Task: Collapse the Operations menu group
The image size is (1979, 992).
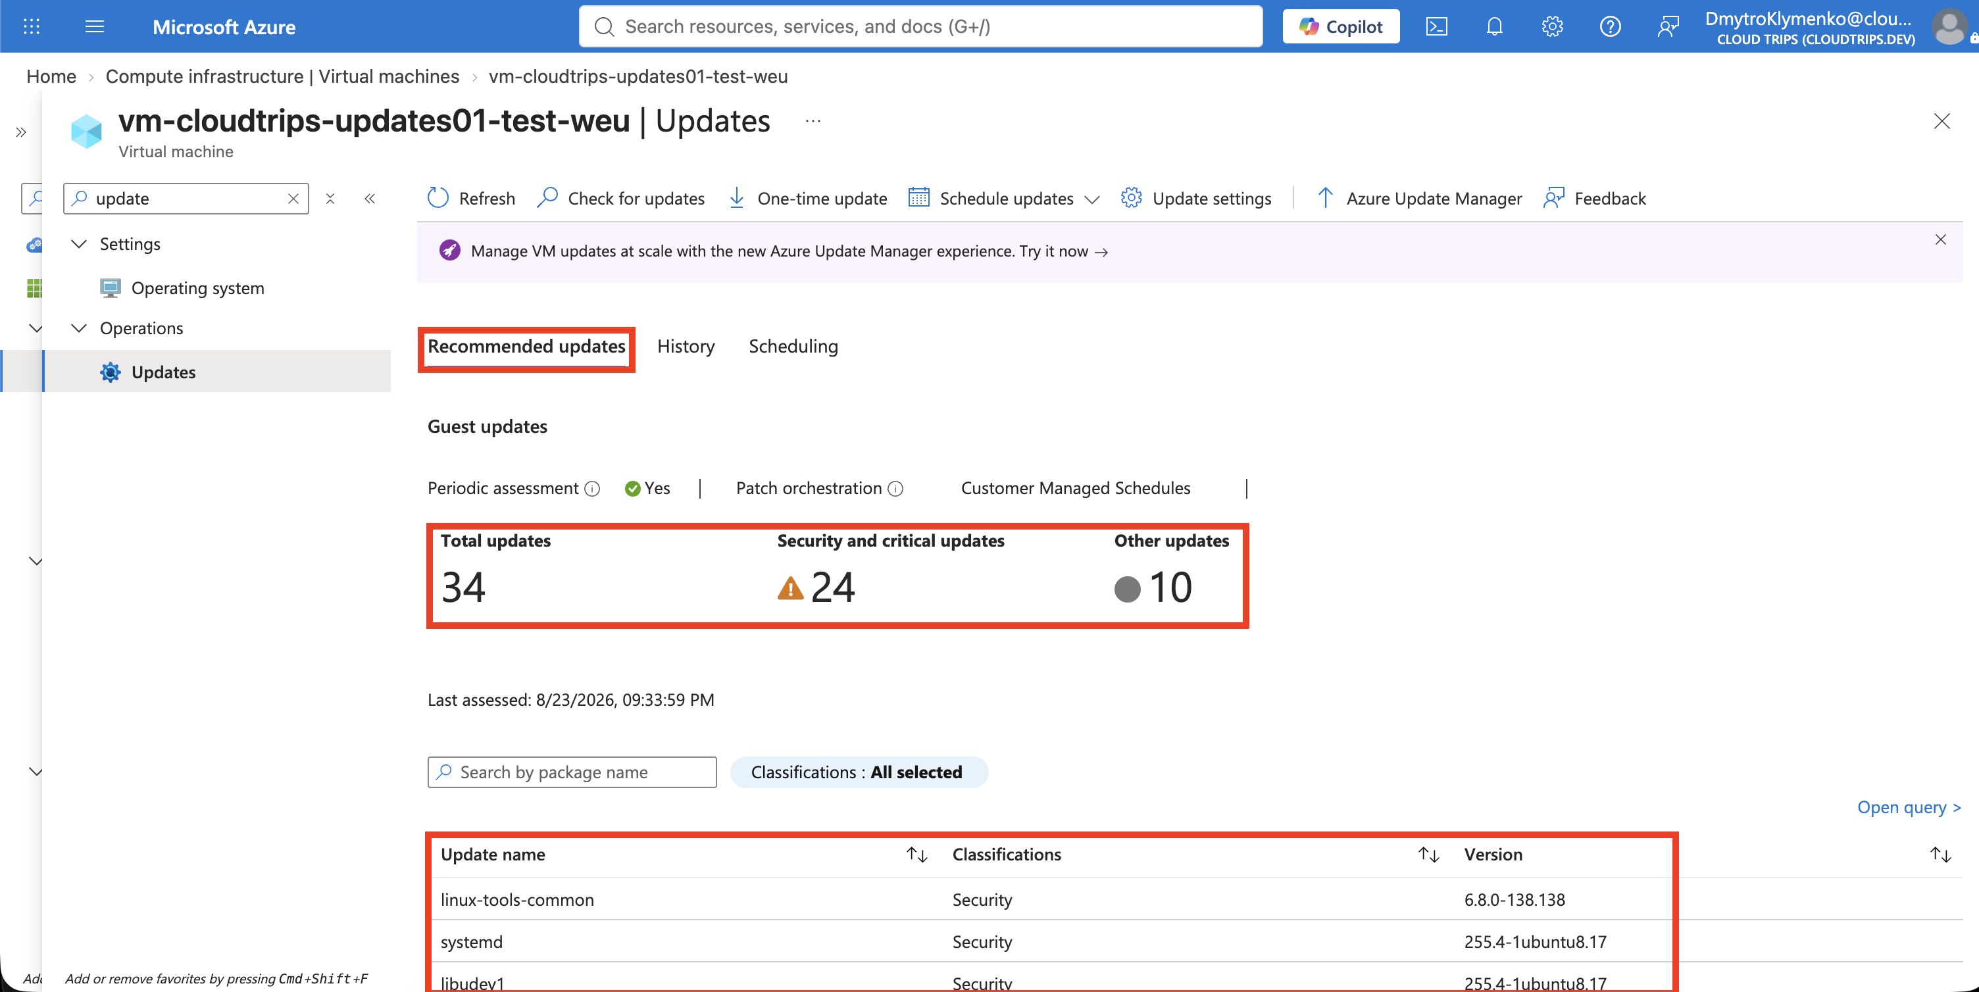Action: point(78,328)
